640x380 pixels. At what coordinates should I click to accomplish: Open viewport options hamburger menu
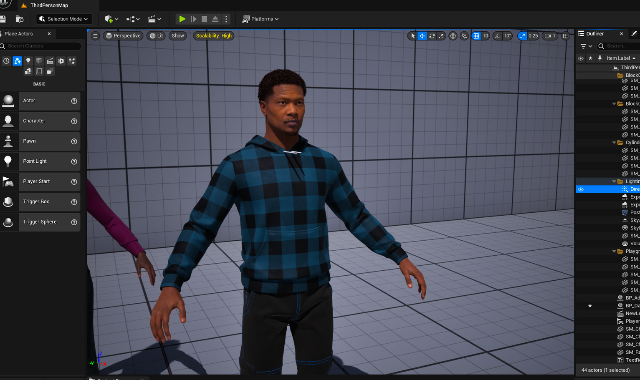pos(95,36)
